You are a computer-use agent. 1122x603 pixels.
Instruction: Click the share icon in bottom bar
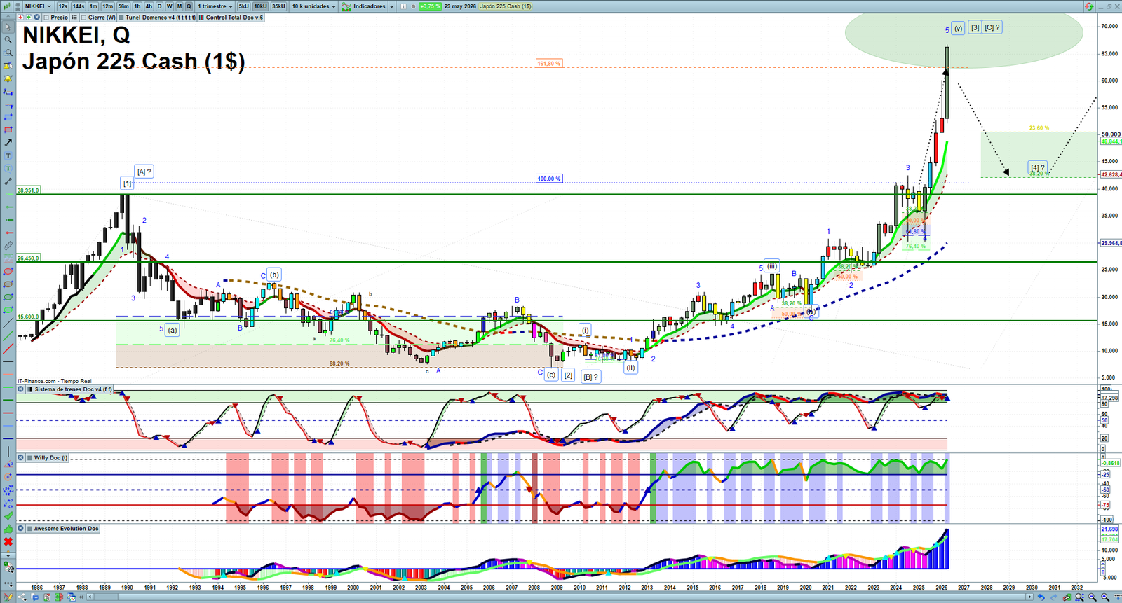tap(22, 597)
